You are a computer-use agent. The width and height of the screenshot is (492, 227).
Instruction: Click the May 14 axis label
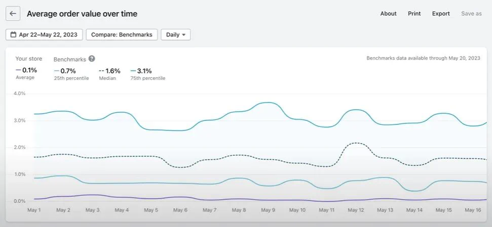[414, 210]
